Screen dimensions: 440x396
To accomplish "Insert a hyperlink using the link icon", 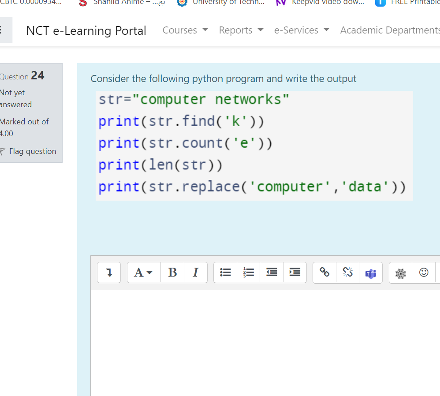I will (324, 273).
